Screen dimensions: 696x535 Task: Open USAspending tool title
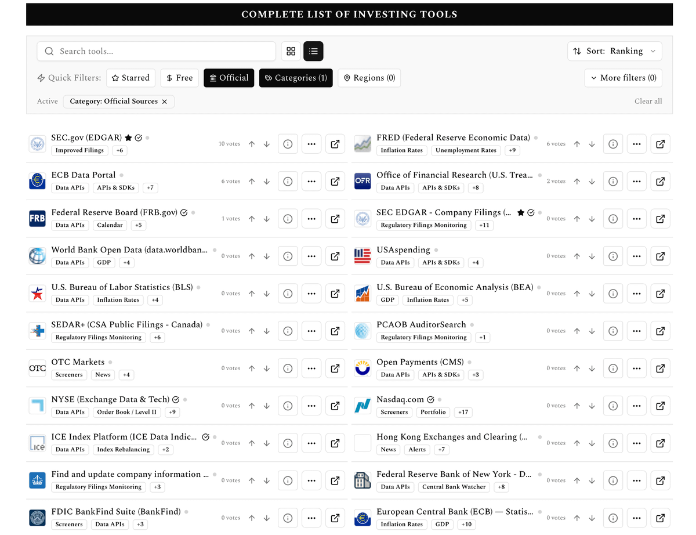point(403,250)
